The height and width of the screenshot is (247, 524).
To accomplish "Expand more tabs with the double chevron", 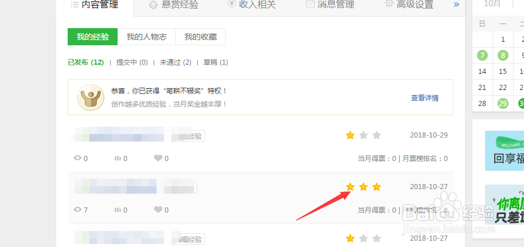I will point(456,5).
